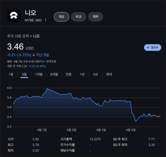Screen dimensions: 166x157
Task: Open the three-dot more options menu
Action: pos(45,20)
